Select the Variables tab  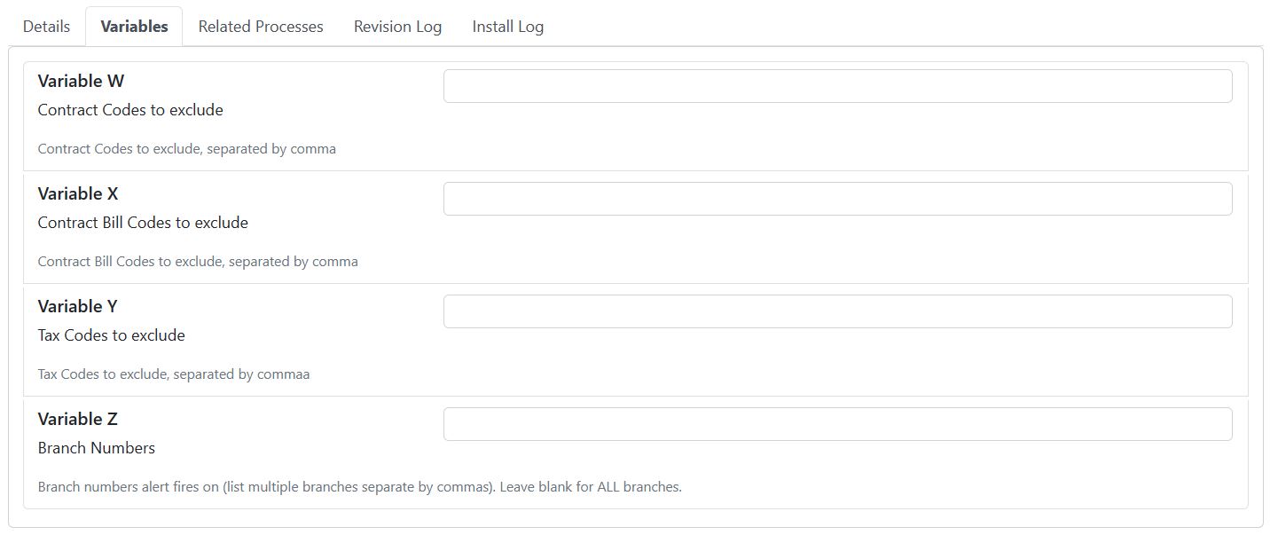pyautogui.click(x=134, y=27)
